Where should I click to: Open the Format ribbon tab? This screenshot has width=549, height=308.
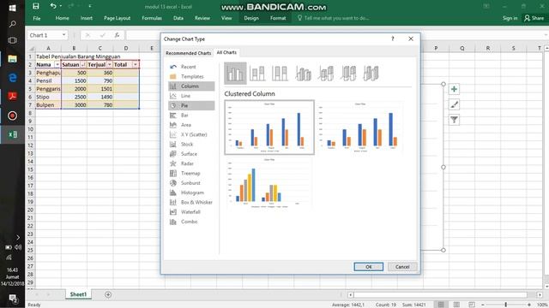pos(278,18)
